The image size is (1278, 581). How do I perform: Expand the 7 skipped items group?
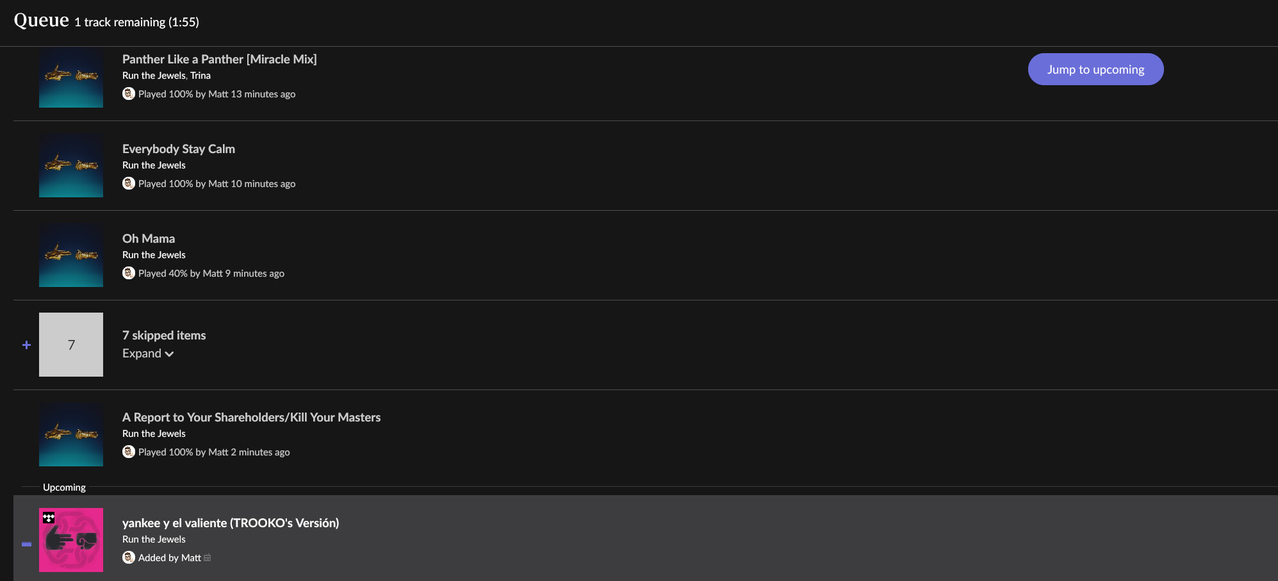tap(148, 354)
